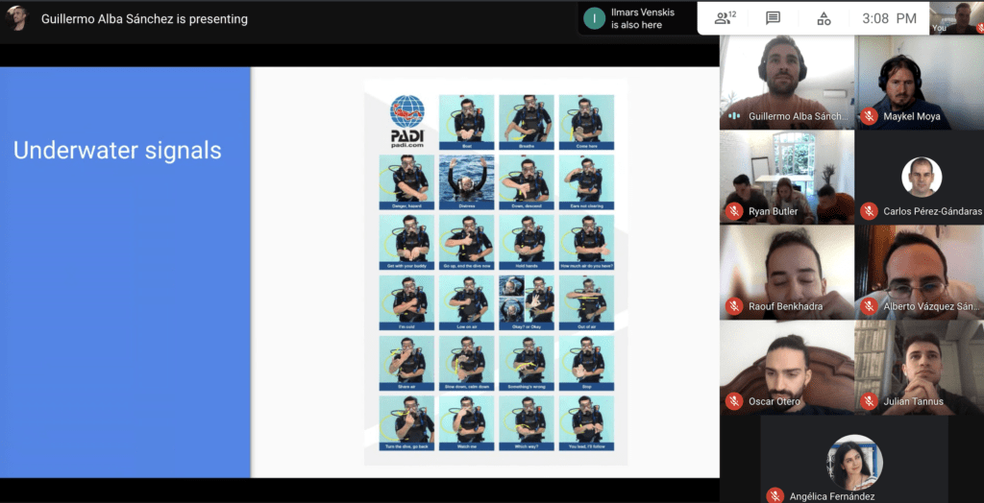Click muted mic icon on Maykel Moya
The width and height of the screenshot is (984, 503).
[x=869, y=116]
